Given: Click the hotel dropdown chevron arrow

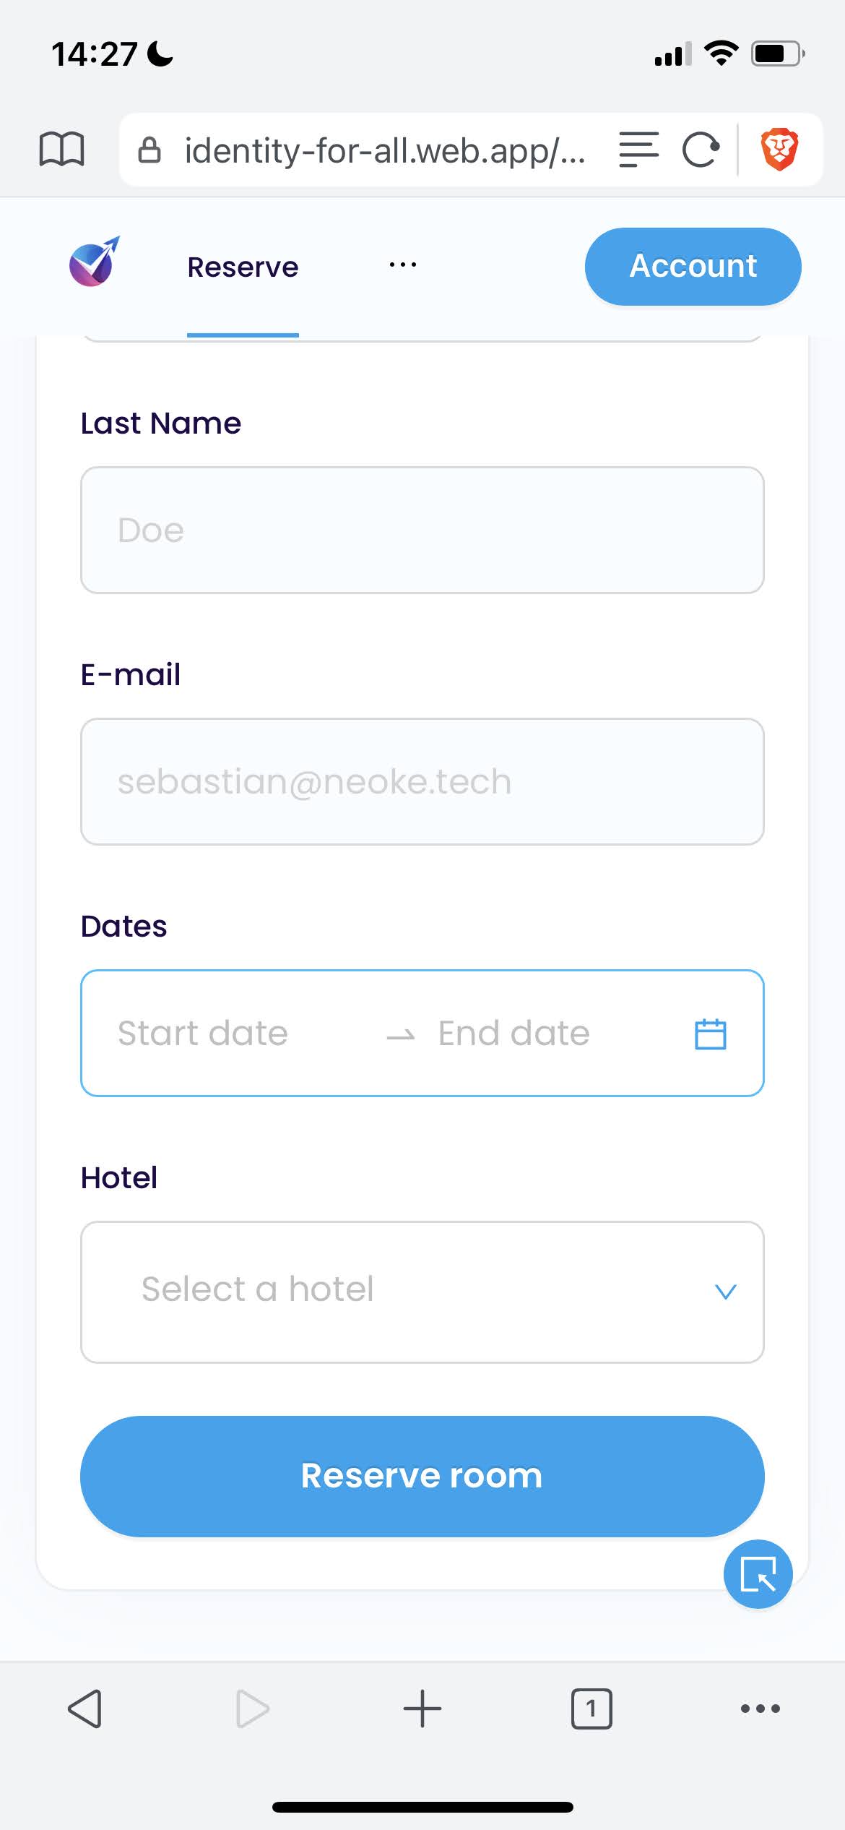Looking at the screenshot, I should pyautogui.click(x=725, y=1292).
